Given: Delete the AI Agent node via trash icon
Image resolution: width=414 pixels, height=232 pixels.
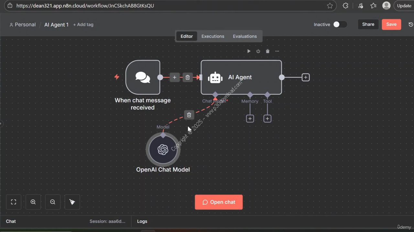Looking at the screenshot, I should 267,51.
